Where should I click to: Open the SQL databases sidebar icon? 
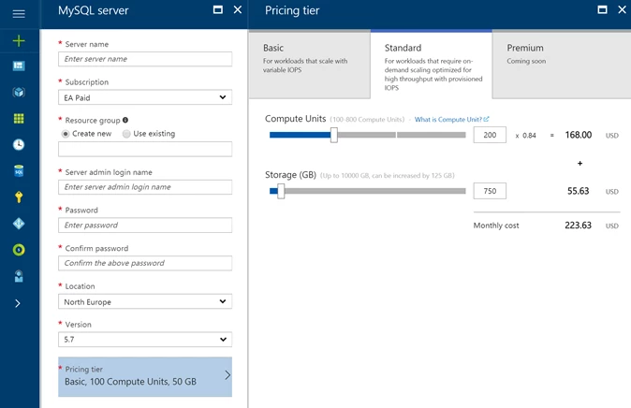click(19, 171)
